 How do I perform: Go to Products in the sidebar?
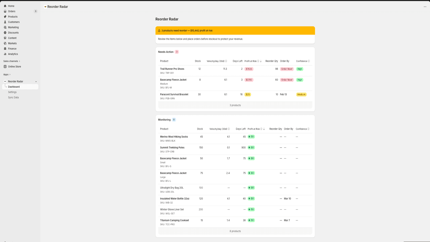pos(20,17)
